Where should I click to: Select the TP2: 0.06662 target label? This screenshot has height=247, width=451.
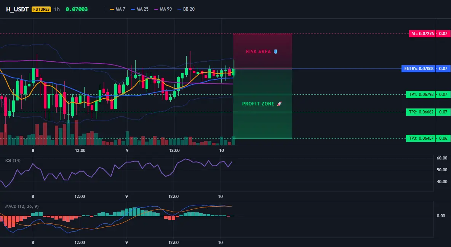pyautogui.click(x=421, y=112)
